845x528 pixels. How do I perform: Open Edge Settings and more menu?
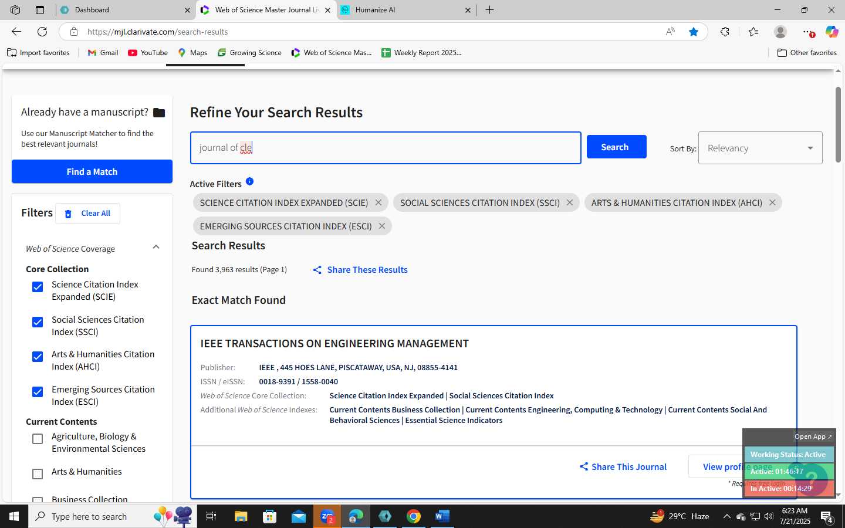(808, 32)
